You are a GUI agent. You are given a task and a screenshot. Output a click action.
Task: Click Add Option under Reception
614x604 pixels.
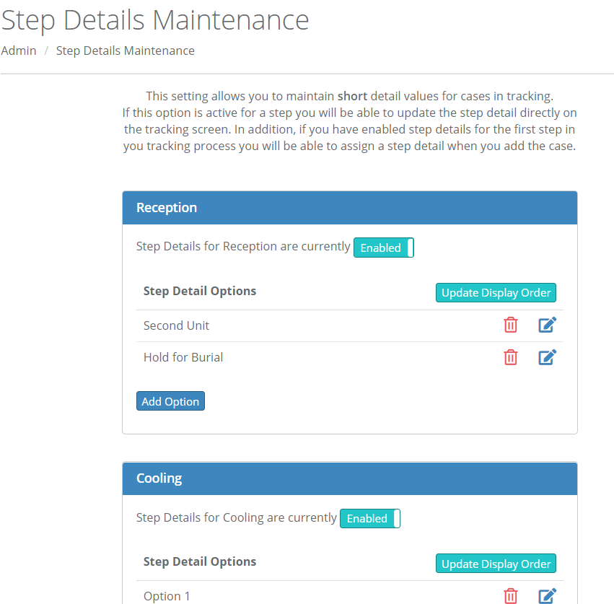(x=170, y=401)
